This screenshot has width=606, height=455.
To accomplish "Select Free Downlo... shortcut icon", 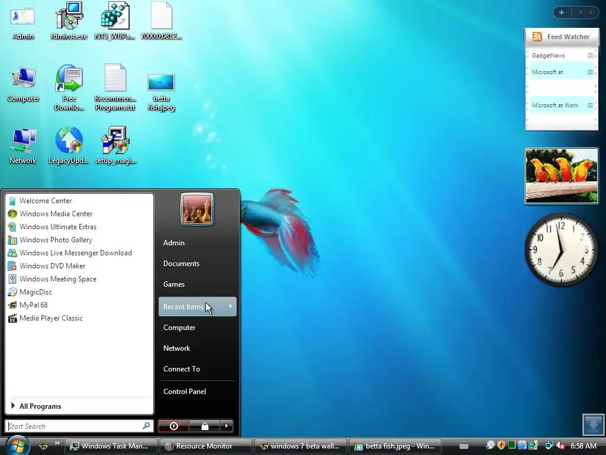I will [x=69, y=88].
